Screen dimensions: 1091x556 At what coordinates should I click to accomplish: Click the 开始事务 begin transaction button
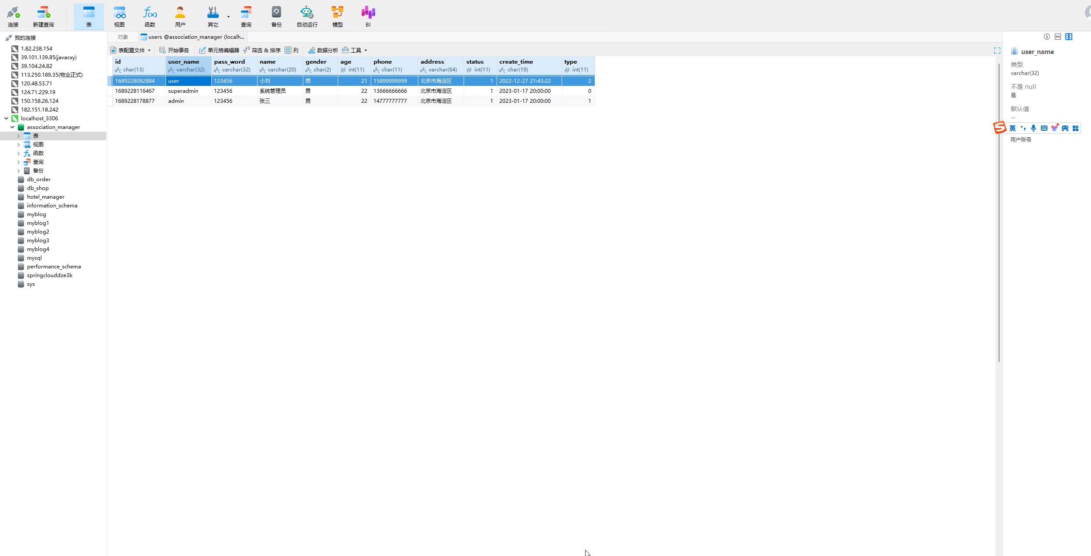(174, 50)
